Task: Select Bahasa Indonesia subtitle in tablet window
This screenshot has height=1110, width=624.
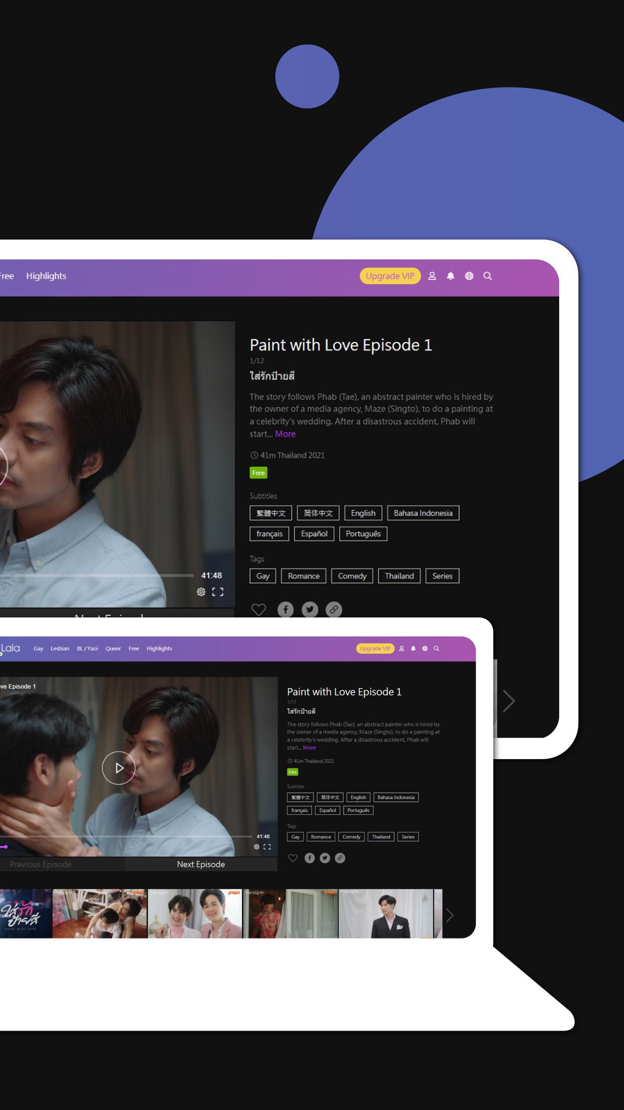Action: 423,513
